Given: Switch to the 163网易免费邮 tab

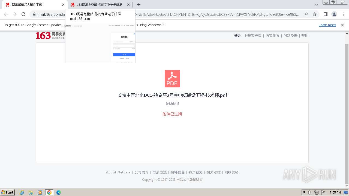Looking at the screenshot, I should (100, 5).
